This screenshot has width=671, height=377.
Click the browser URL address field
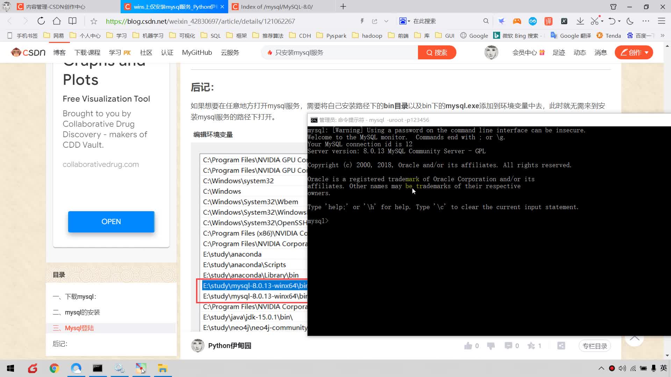[x=200, y=21]
